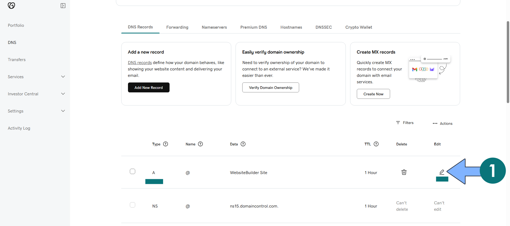Click 'Easily verify domain ownership' heading
Screen dimensions: 510x226
tap(273, 52)
